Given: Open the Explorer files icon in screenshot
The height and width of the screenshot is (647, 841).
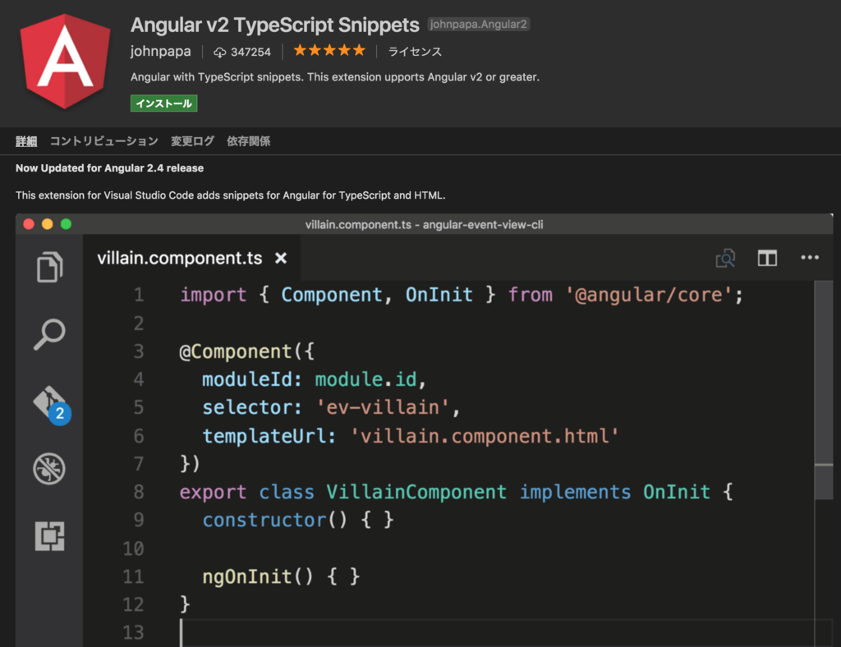Looking at the screenshot, I should point(50,266).
